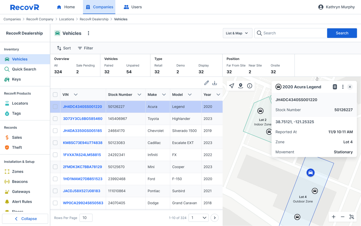This screenshot has width=361, height=226.
Task: Check the checkbox for the Ford F-150 row
Action: tap(55, 179)
